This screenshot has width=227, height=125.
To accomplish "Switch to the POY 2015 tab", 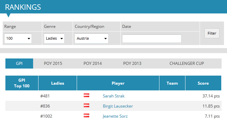I will [53, 64].
